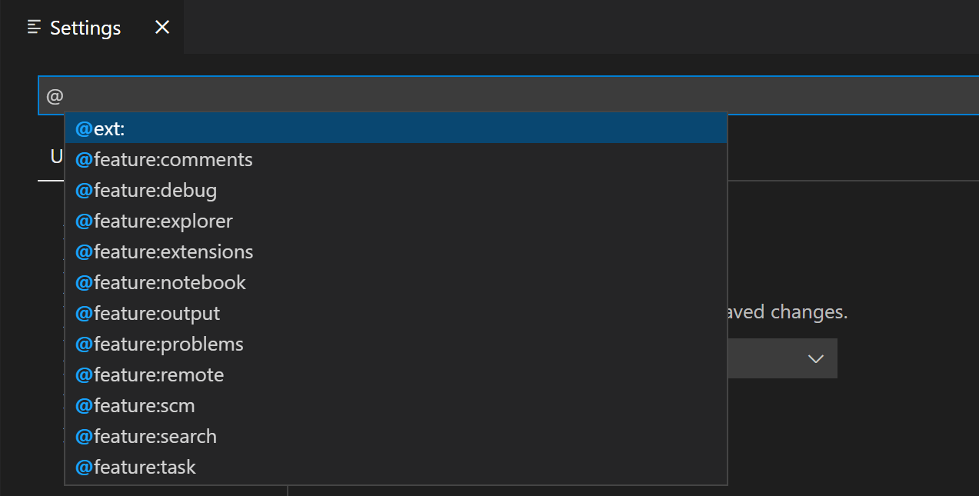Pick the @feature:task suggestion
The height and width of the screenshot is (496, 979).
[136, 467]
